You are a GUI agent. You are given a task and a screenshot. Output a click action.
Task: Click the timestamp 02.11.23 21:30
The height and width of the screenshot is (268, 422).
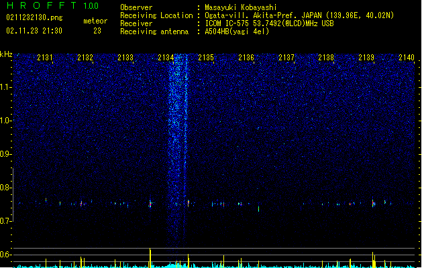coord(34,31)
